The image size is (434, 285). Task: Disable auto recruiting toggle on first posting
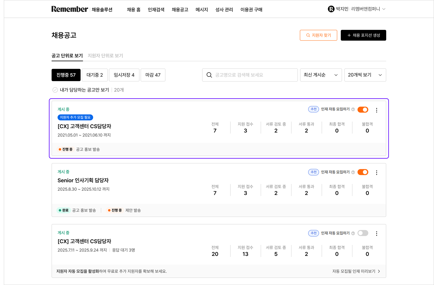[363, 110]
